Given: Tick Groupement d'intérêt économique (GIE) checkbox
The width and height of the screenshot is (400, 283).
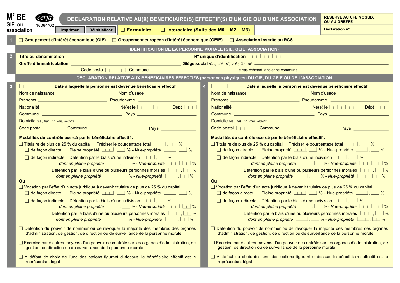Looking at the screenshot, I should point(21,40).
